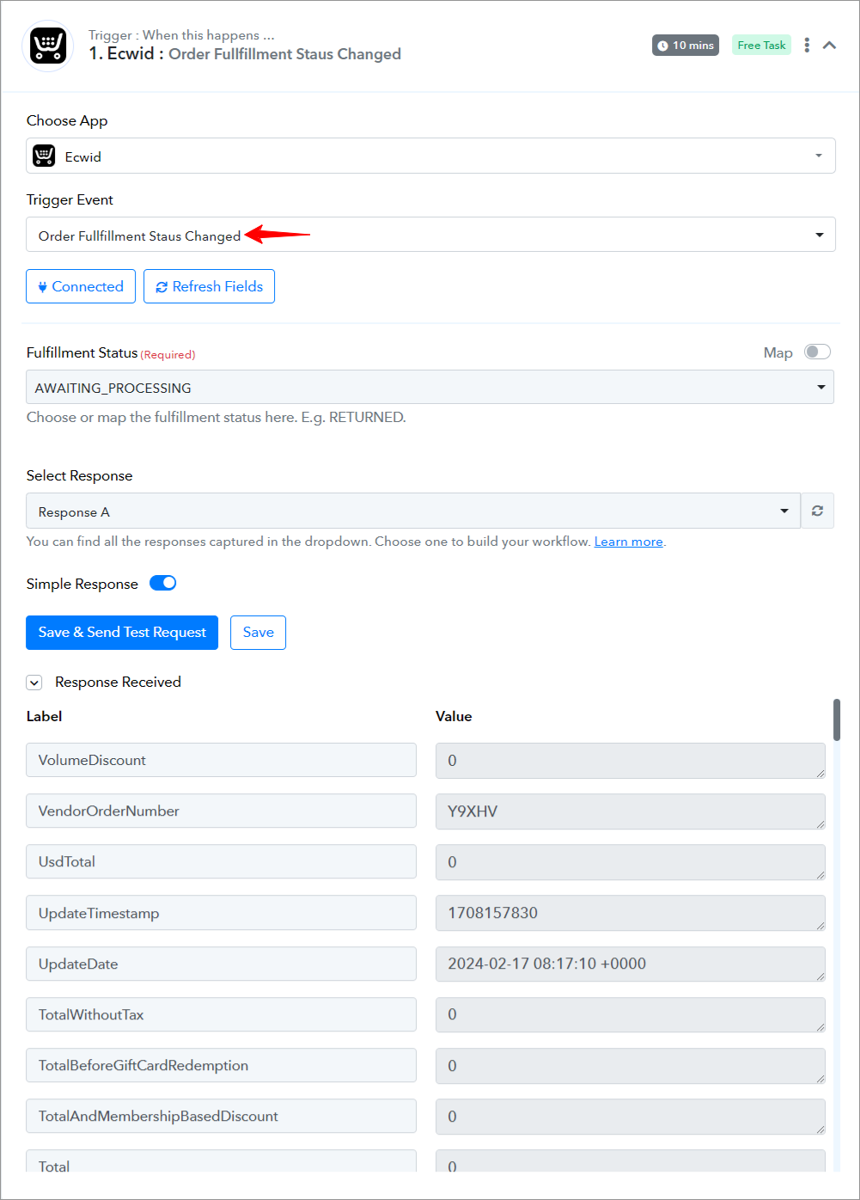Open the three-dot options menu
860x1200 pixels.
[807, 45]
